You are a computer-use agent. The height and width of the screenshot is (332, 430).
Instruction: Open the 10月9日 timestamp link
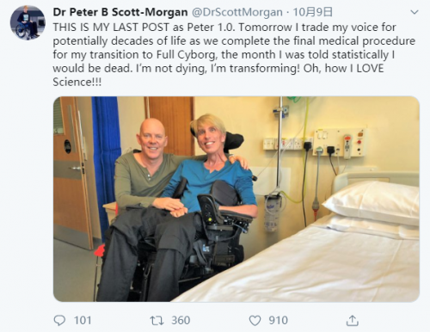(x=313, y=12)
